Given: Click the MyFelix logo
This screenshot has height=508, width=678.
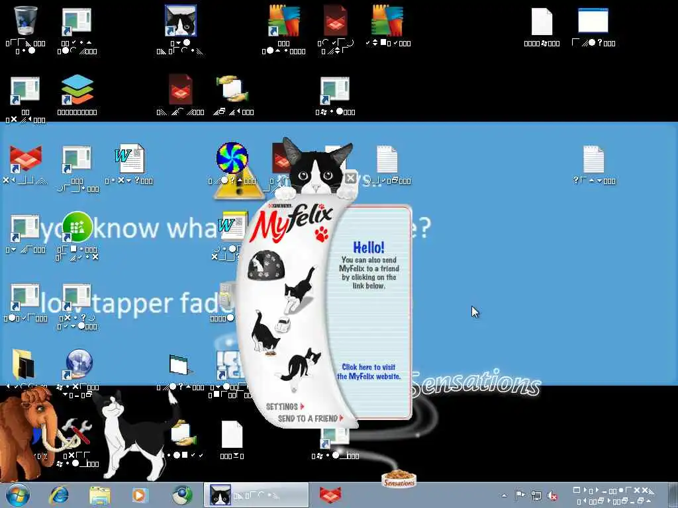Looking at the screenshot, I should (x=291, y=222).
